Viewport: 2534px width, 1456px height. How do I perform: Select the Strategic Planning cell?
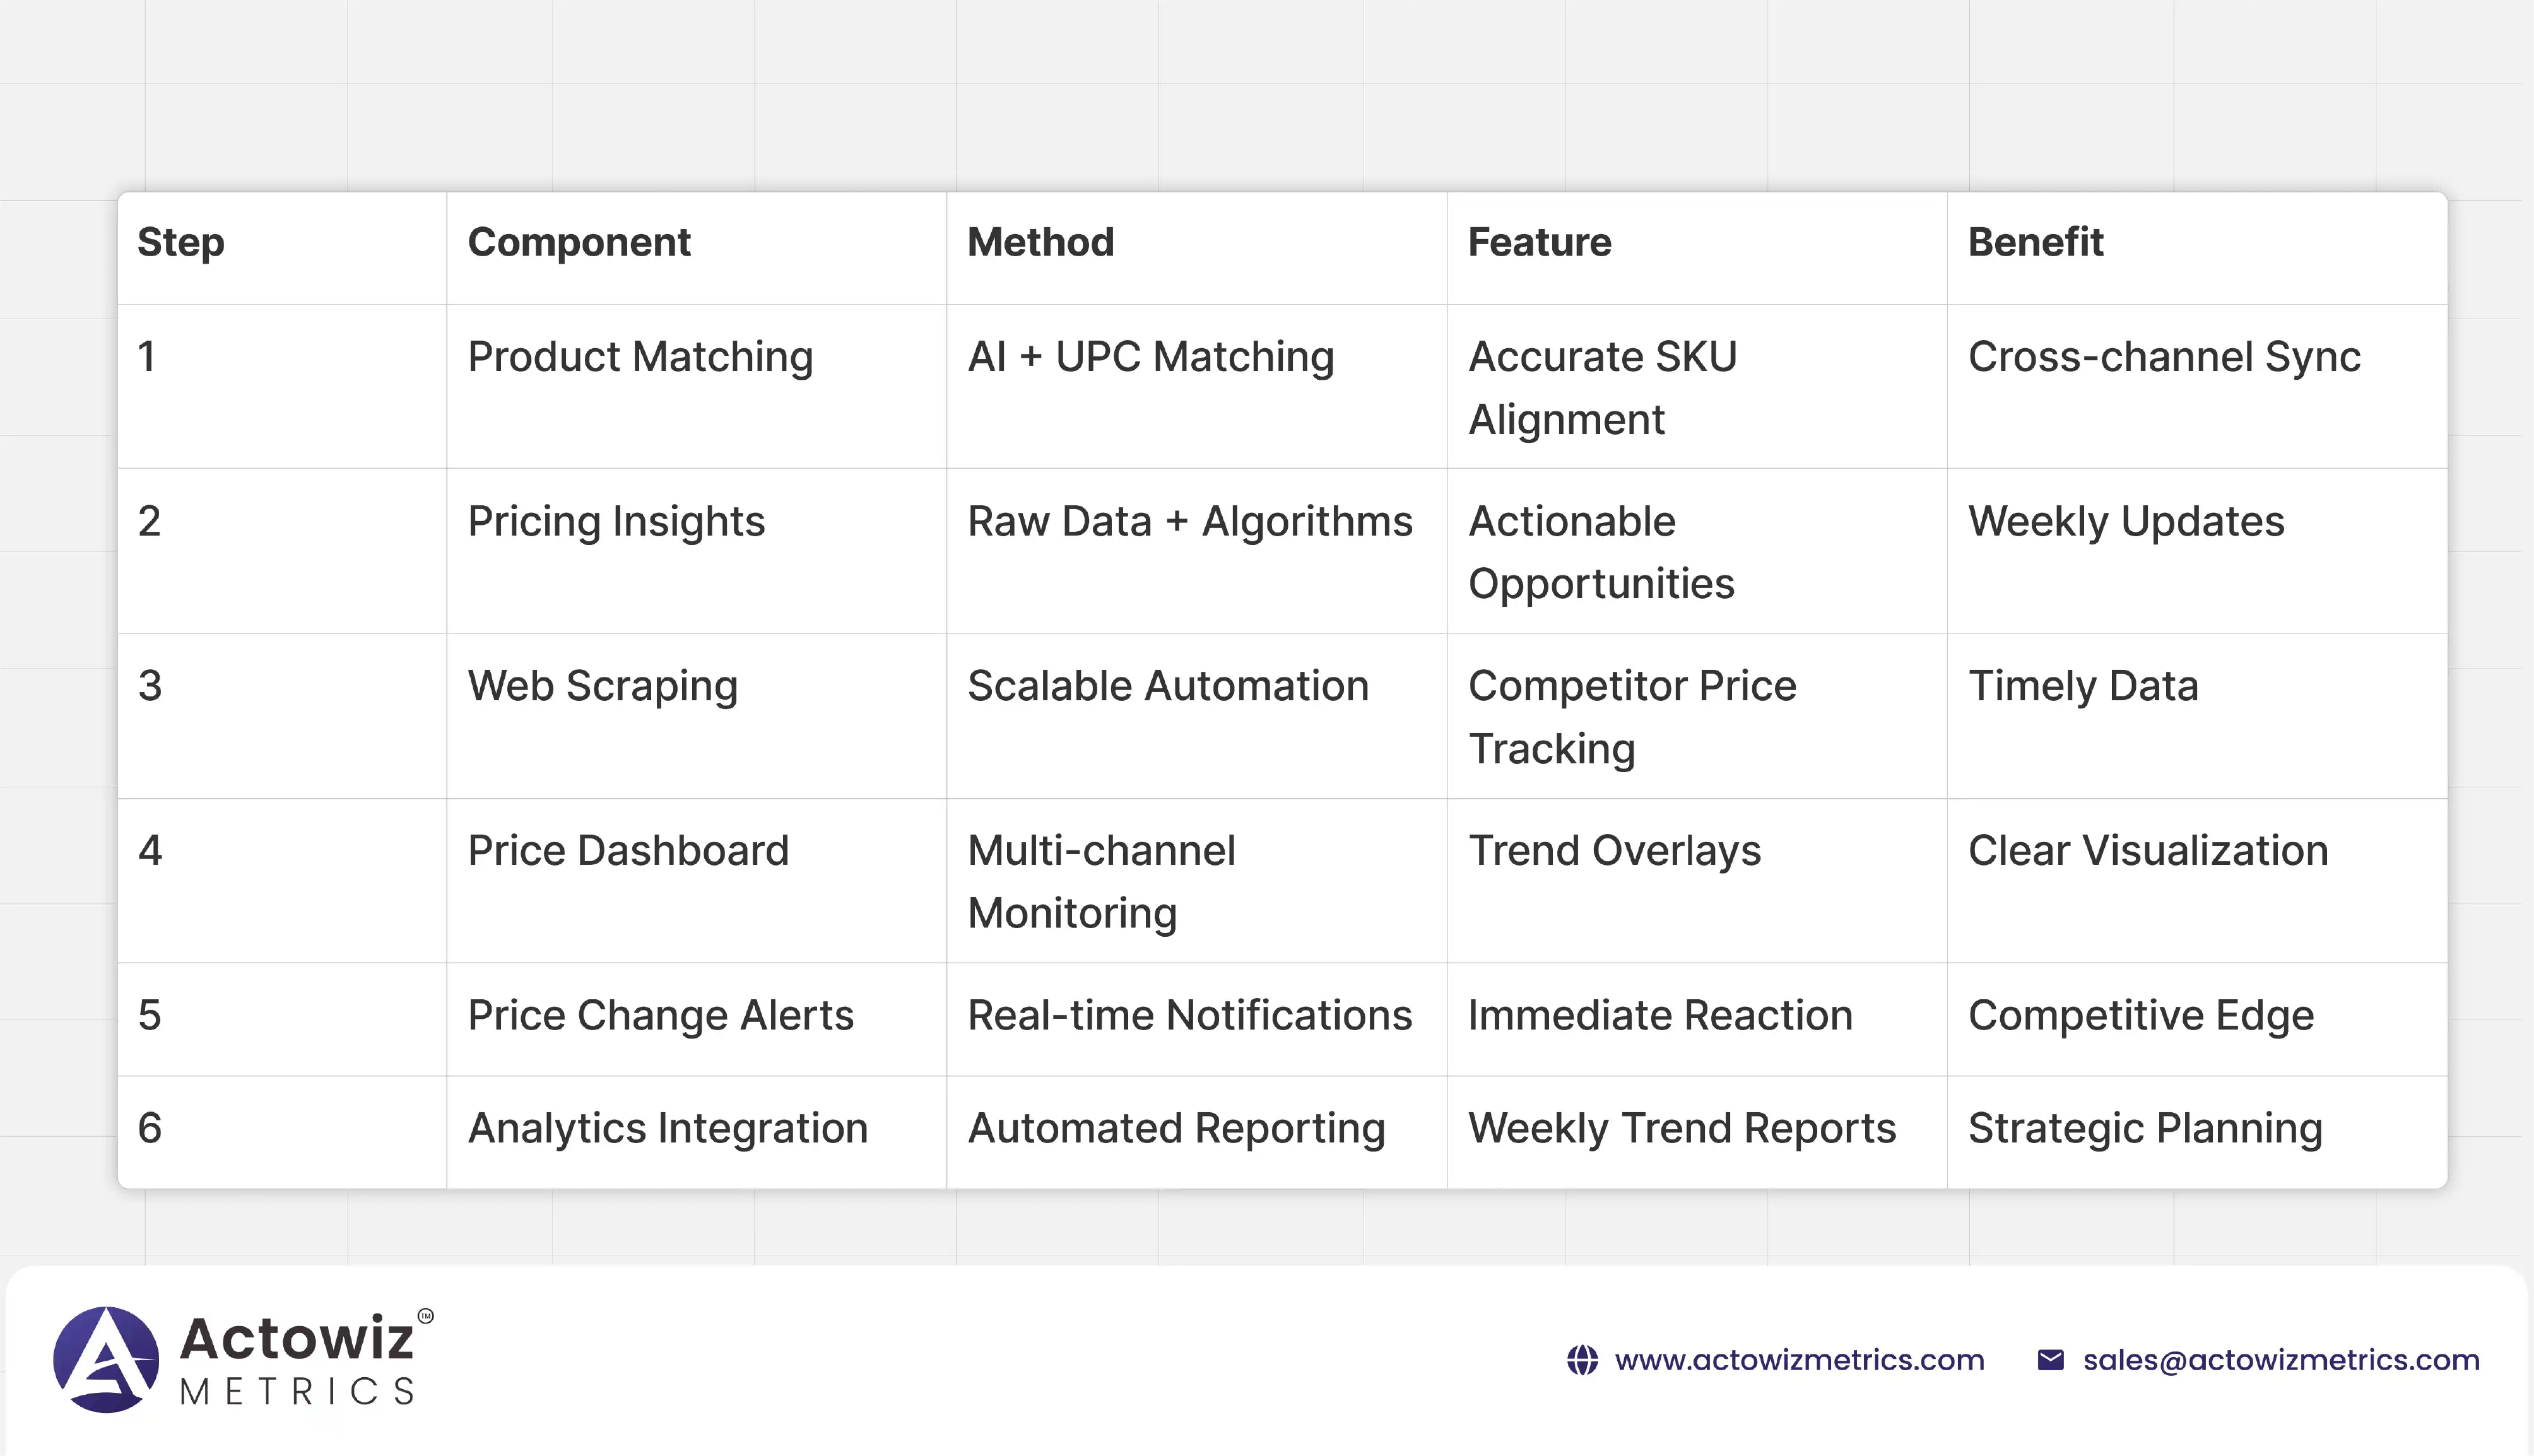click(x=2144, y=1129)
